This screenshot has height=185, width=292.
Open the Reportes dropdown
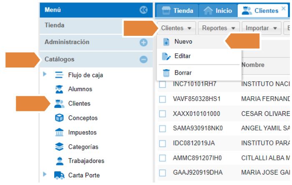pyautogui.click(x=219, y=28)
